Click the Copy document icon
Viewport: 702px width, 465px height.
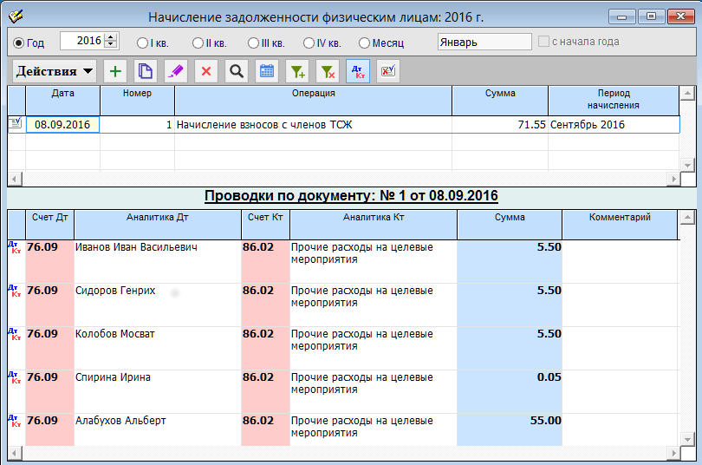pyautogui.click(x=146, y=71)
